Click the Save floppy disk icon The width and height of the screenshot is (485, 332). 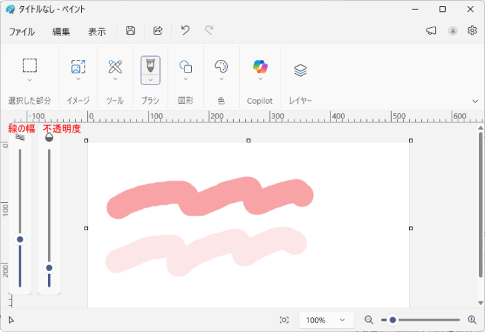[131, 31]
